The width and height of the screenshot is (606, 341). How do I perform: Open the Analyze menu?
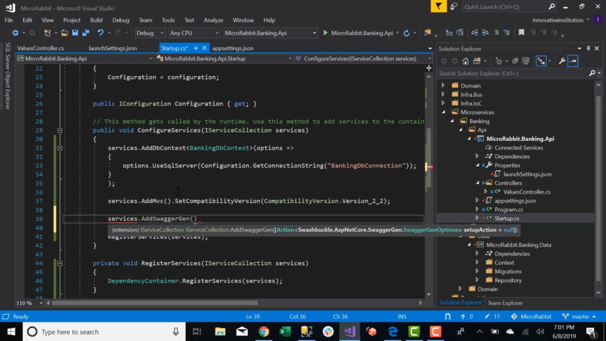click(213, 20)
